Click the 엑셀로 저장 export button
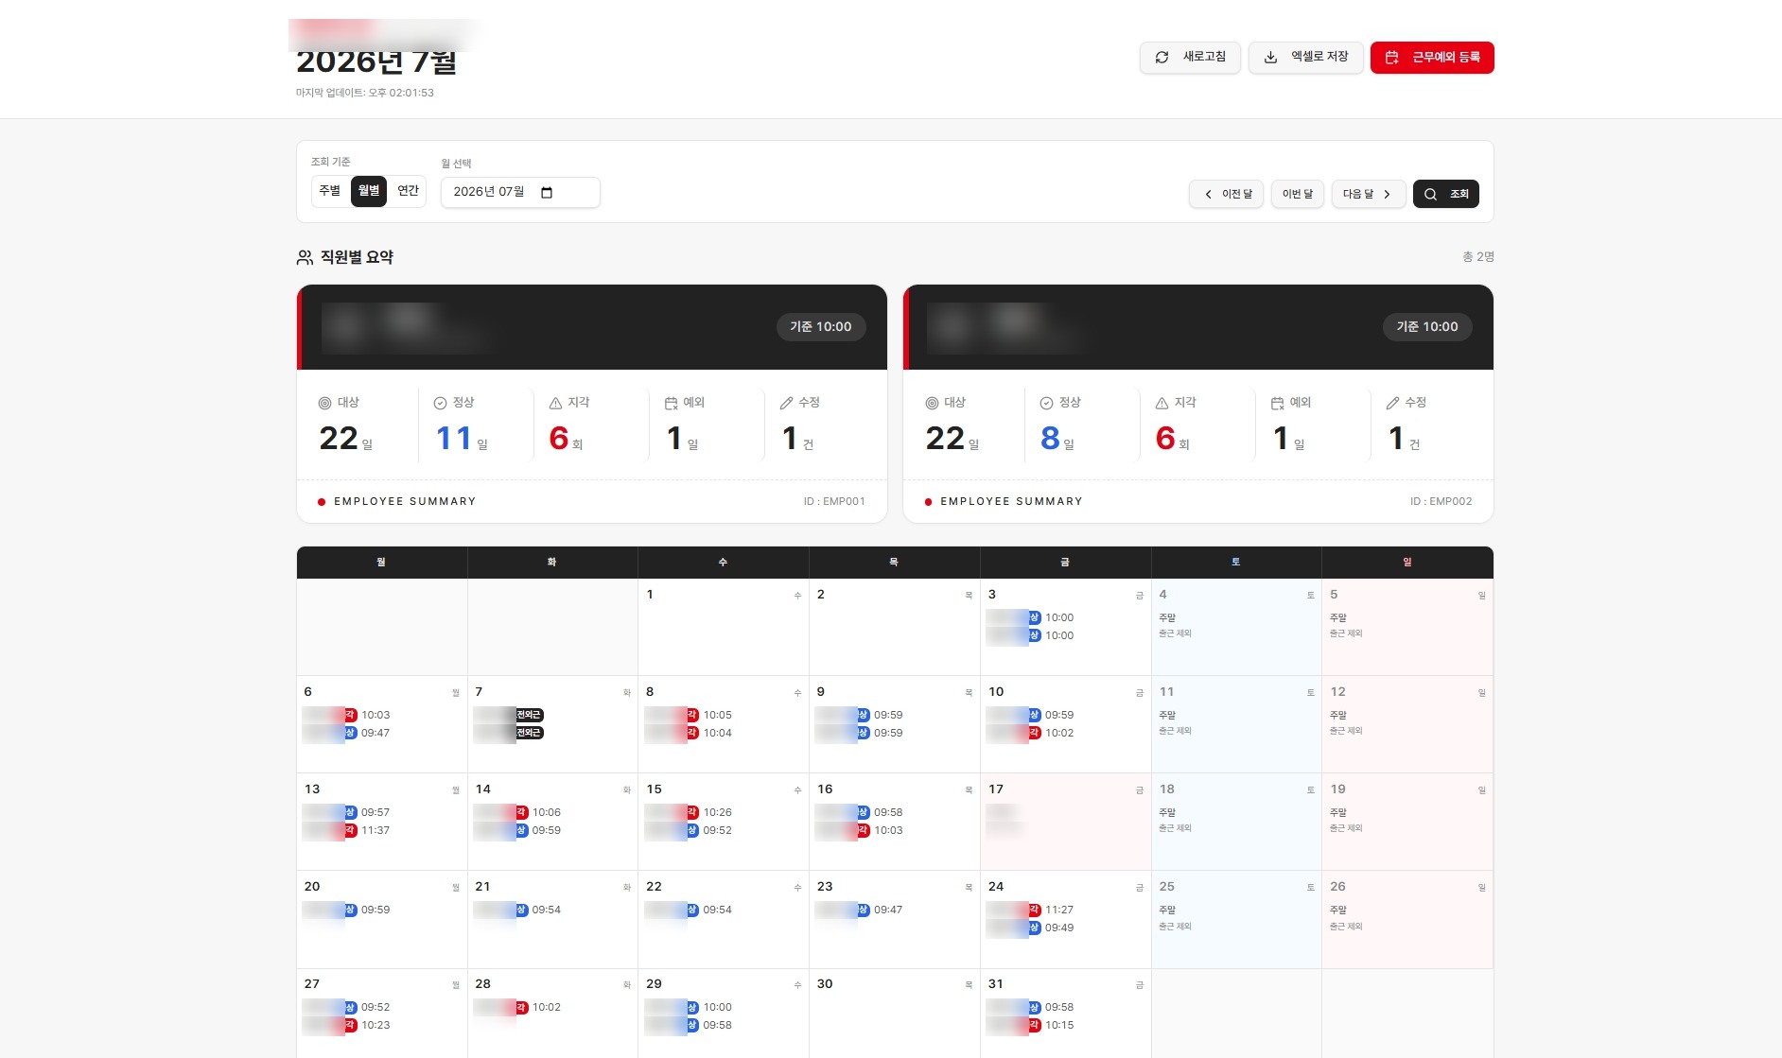The height and width of the screenshot is (1058, 1782). 1306,58
